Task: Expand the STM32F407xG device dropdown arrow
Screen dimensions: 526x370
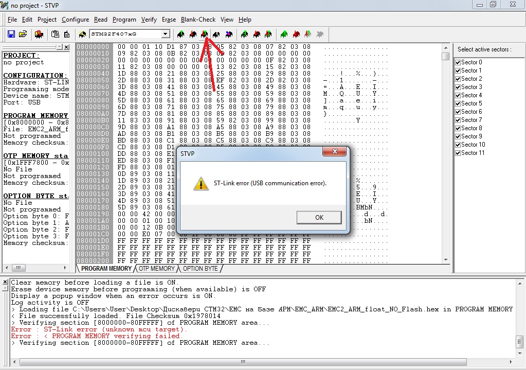Action: click(166, 34)
